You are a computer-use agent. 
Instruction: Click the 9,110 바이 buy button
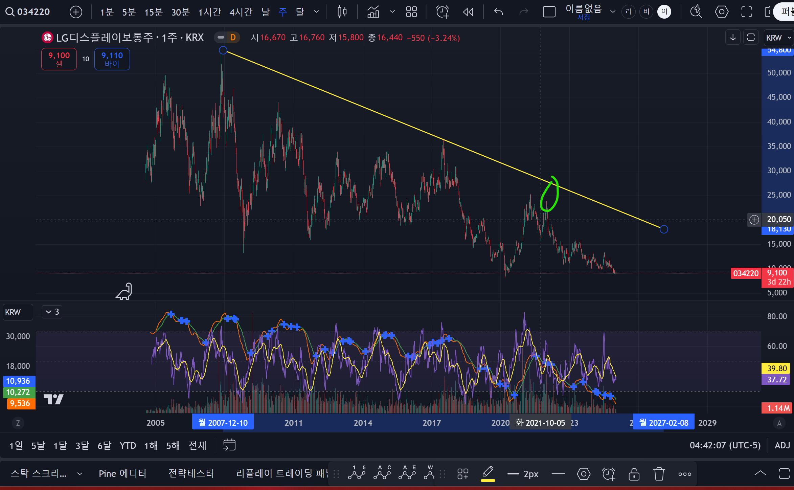point(112,59)
